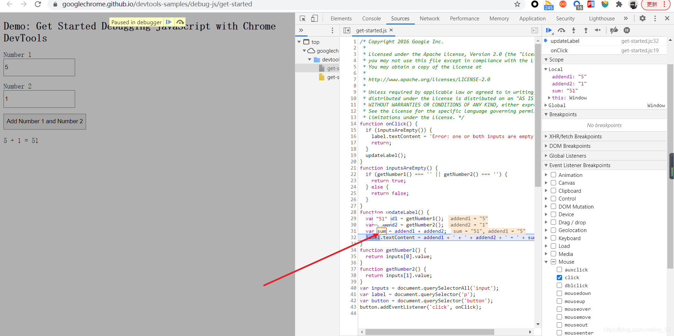Step over using the page overlay icon
The image size is (674, 336).
180,22
